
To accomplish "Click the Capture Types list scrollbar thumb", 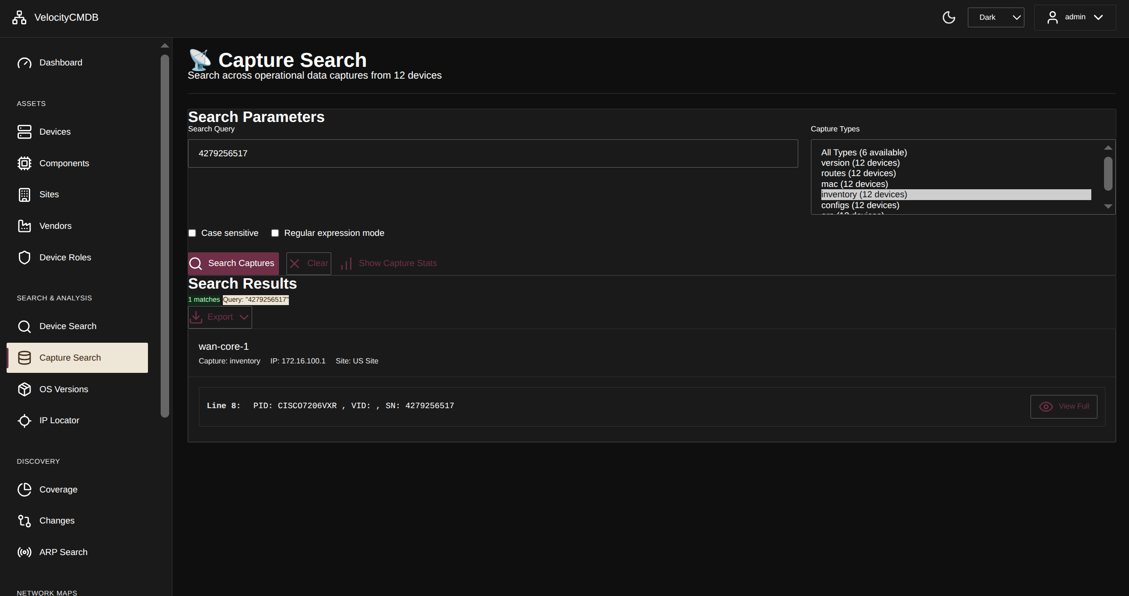I will 1108,174.
